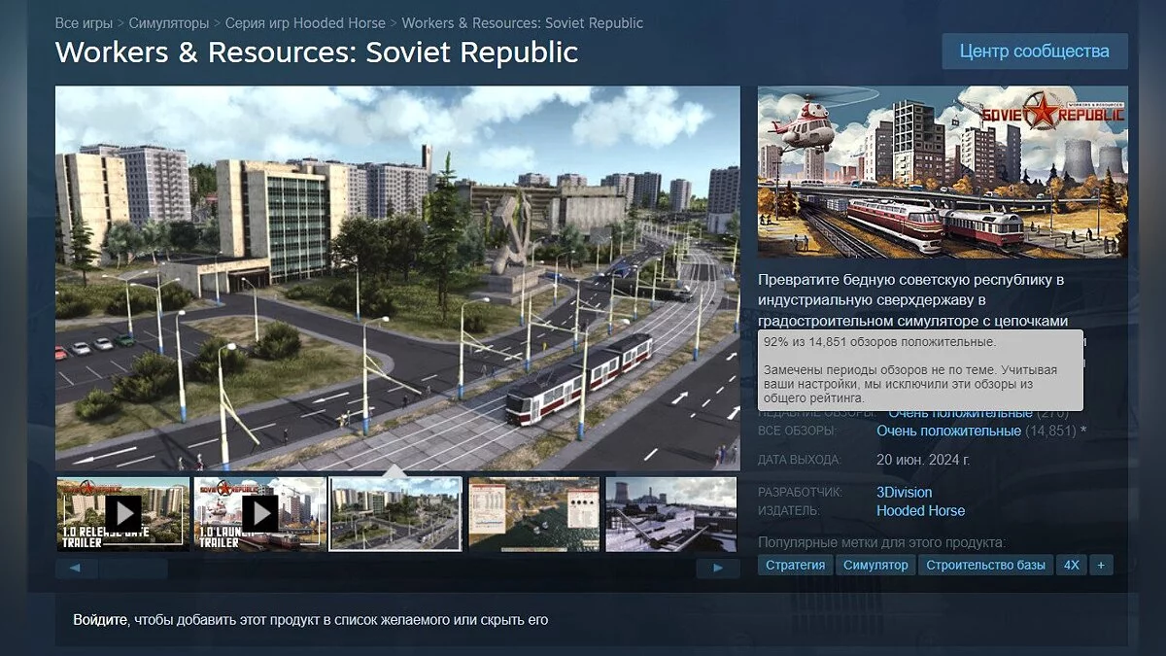Click the right arrow under the thumbnails
Viewport: 1166px width, 656px height.
[x=719, y=569]
